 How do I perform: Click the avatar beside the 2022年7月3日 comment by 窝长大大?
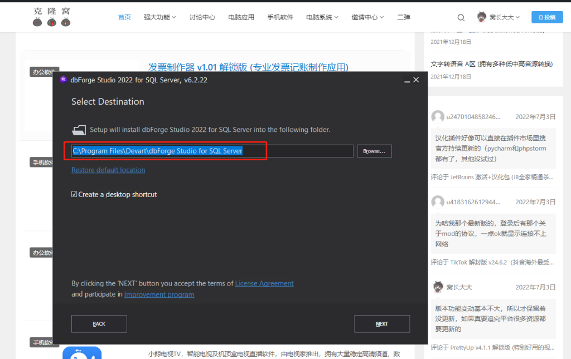pyautogui.click(x=438, y=287)
